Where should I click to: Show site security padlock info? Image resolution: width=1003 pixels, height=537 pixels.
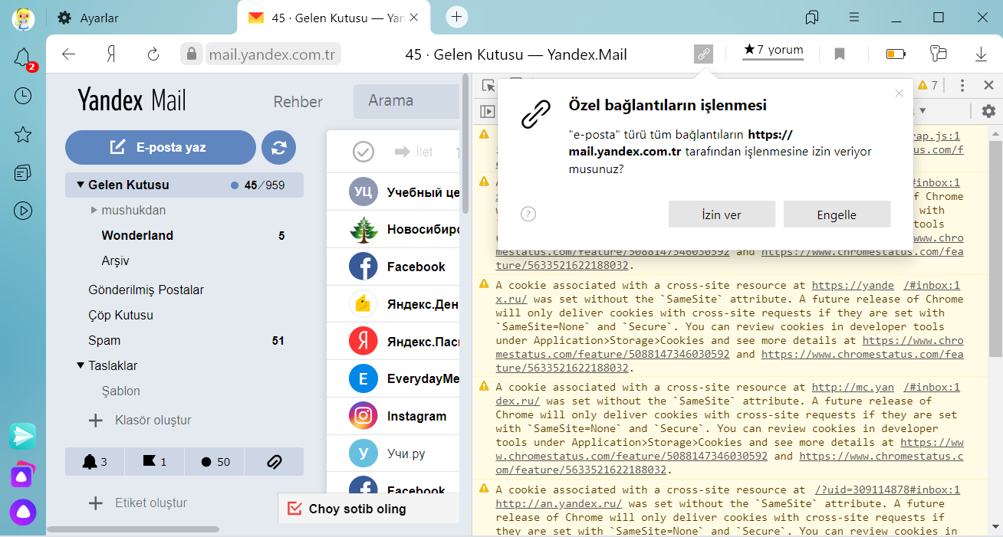[192, 54]
